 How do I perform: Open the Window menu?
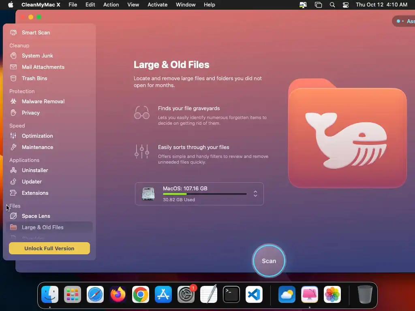(x=186, y=5)
